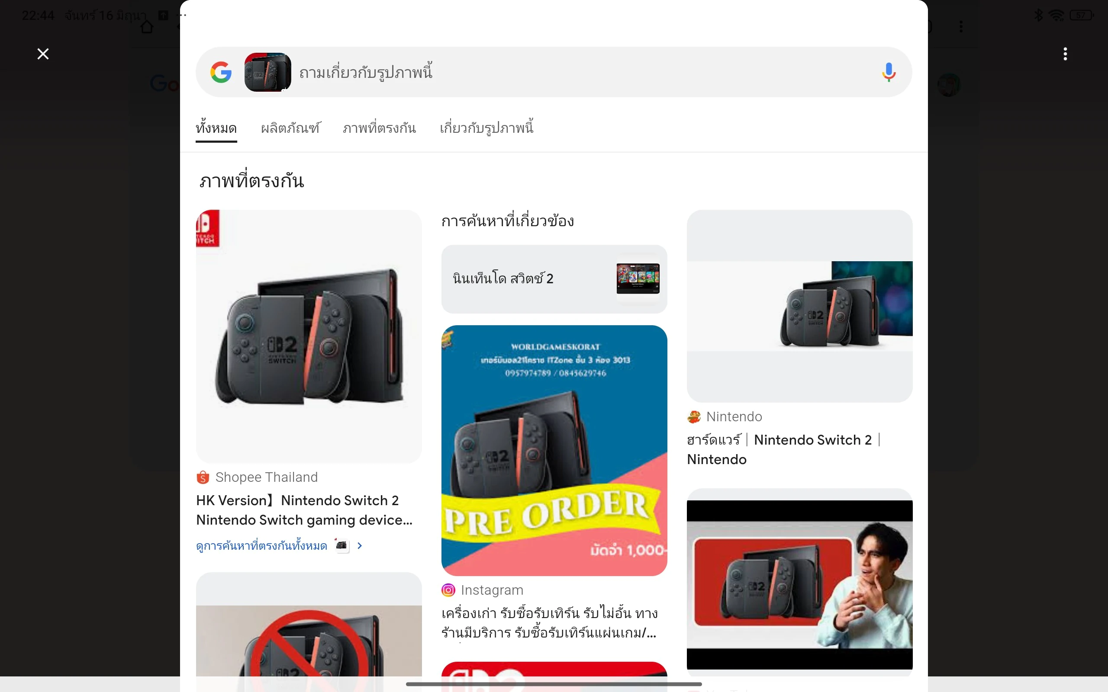1108x692 pixels.
Task: Expand all matching results chevron arrow
Action: click(x=360, y=545)
